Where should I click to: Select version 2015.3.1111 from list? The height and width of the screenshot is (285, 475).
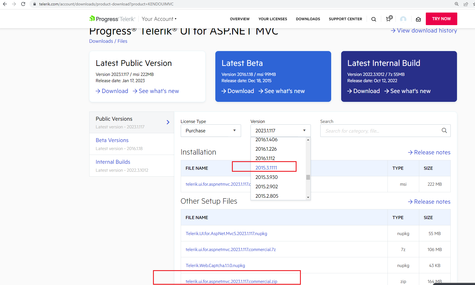266,168
